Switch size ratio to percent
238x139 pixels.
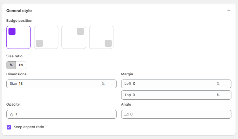11,65
